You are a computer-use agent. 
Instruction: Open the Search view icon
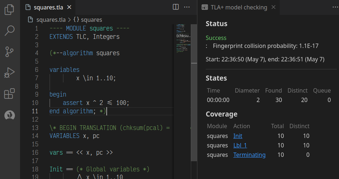tap(9, 31)
